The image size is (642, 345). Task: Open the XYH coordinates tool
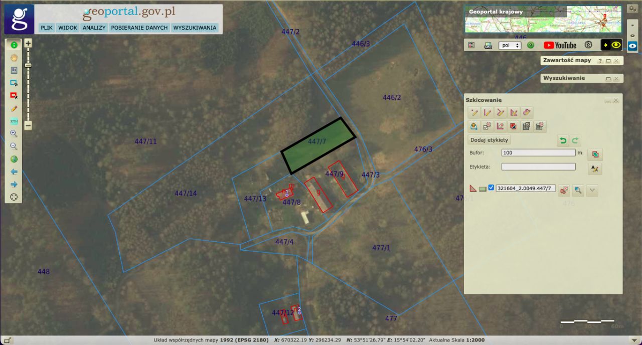click(x=14, y=121)
